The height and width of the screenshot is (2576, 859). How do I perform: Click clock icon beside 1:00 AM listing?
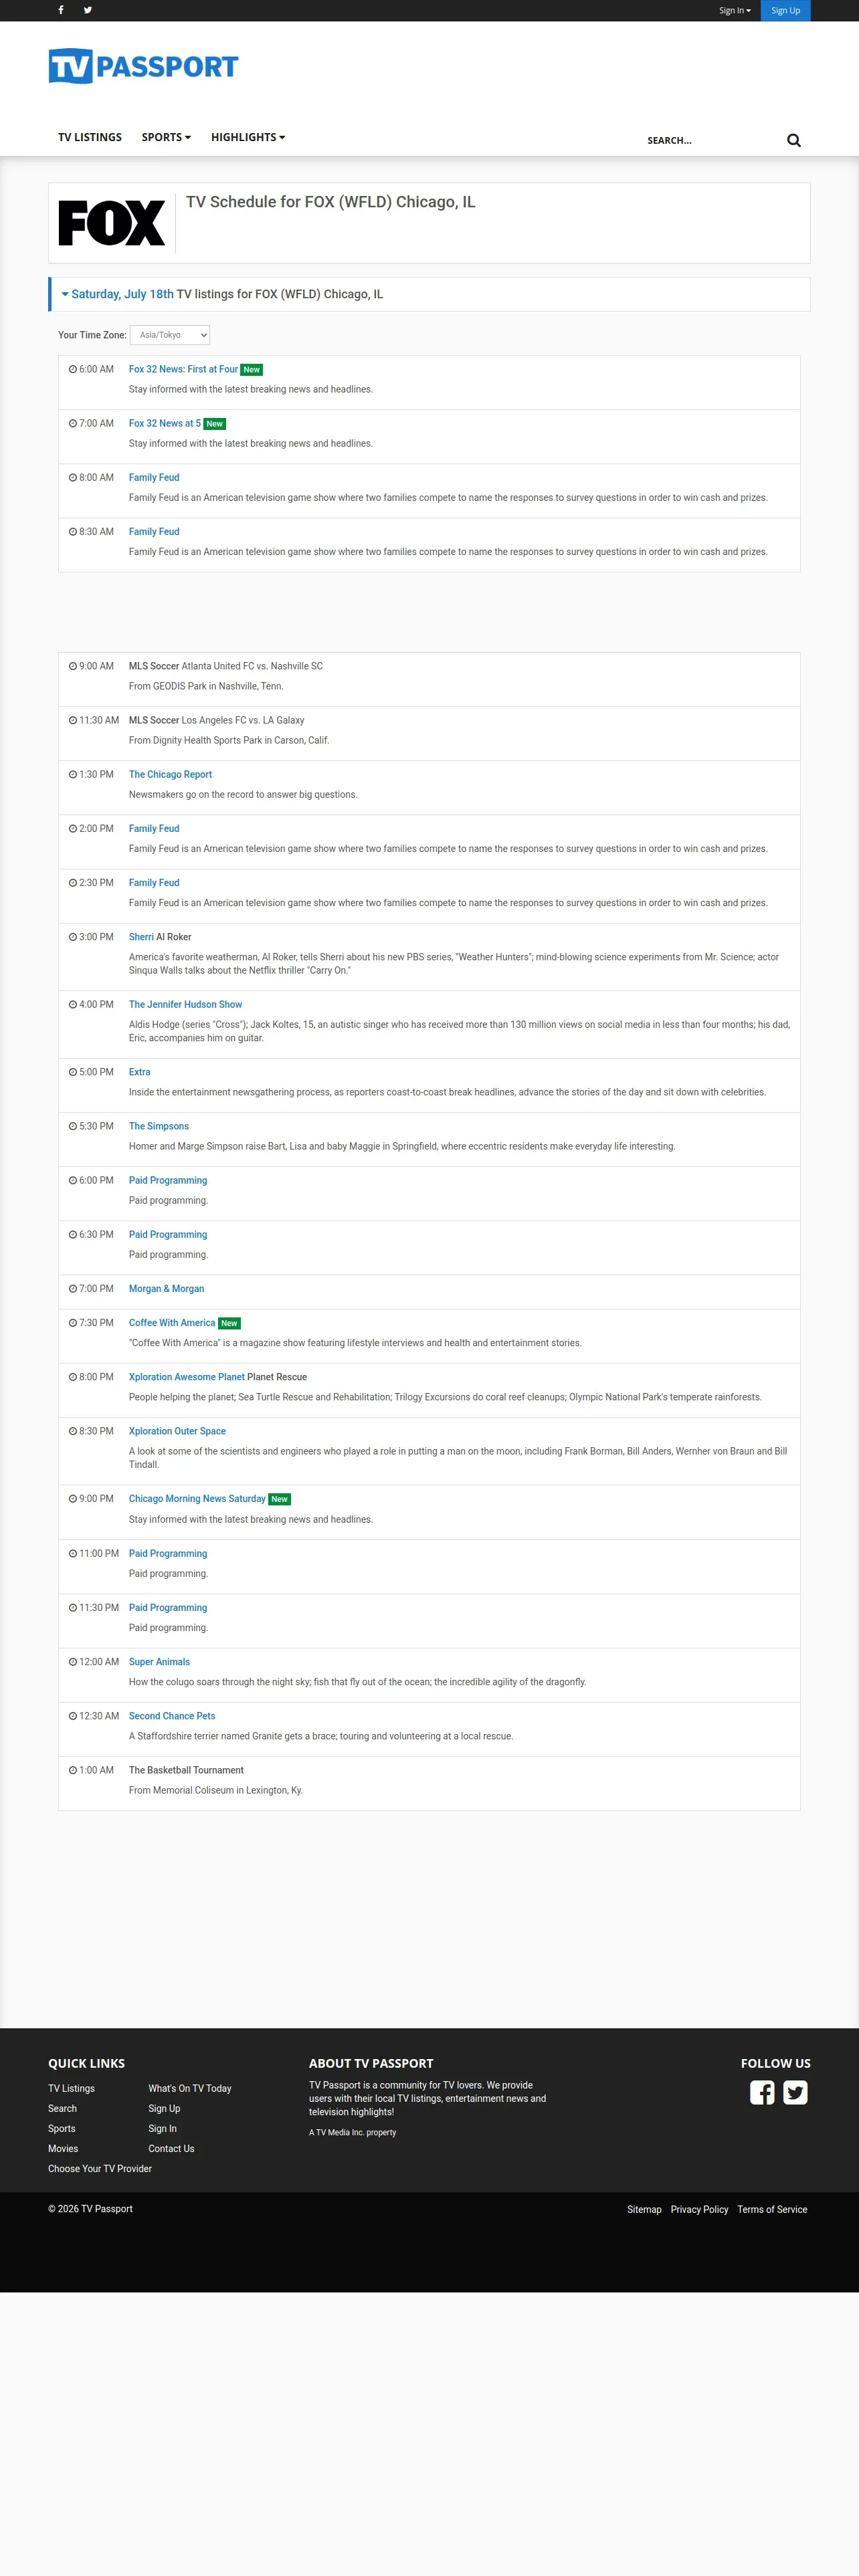coord(73,1770)
